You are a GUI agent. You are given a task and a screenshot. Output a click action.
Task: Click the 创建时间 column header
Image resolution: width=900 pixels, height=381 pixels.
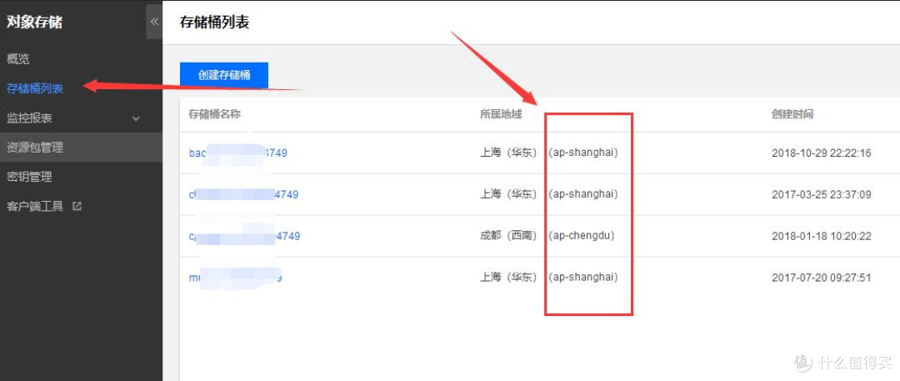pos(792,113)
